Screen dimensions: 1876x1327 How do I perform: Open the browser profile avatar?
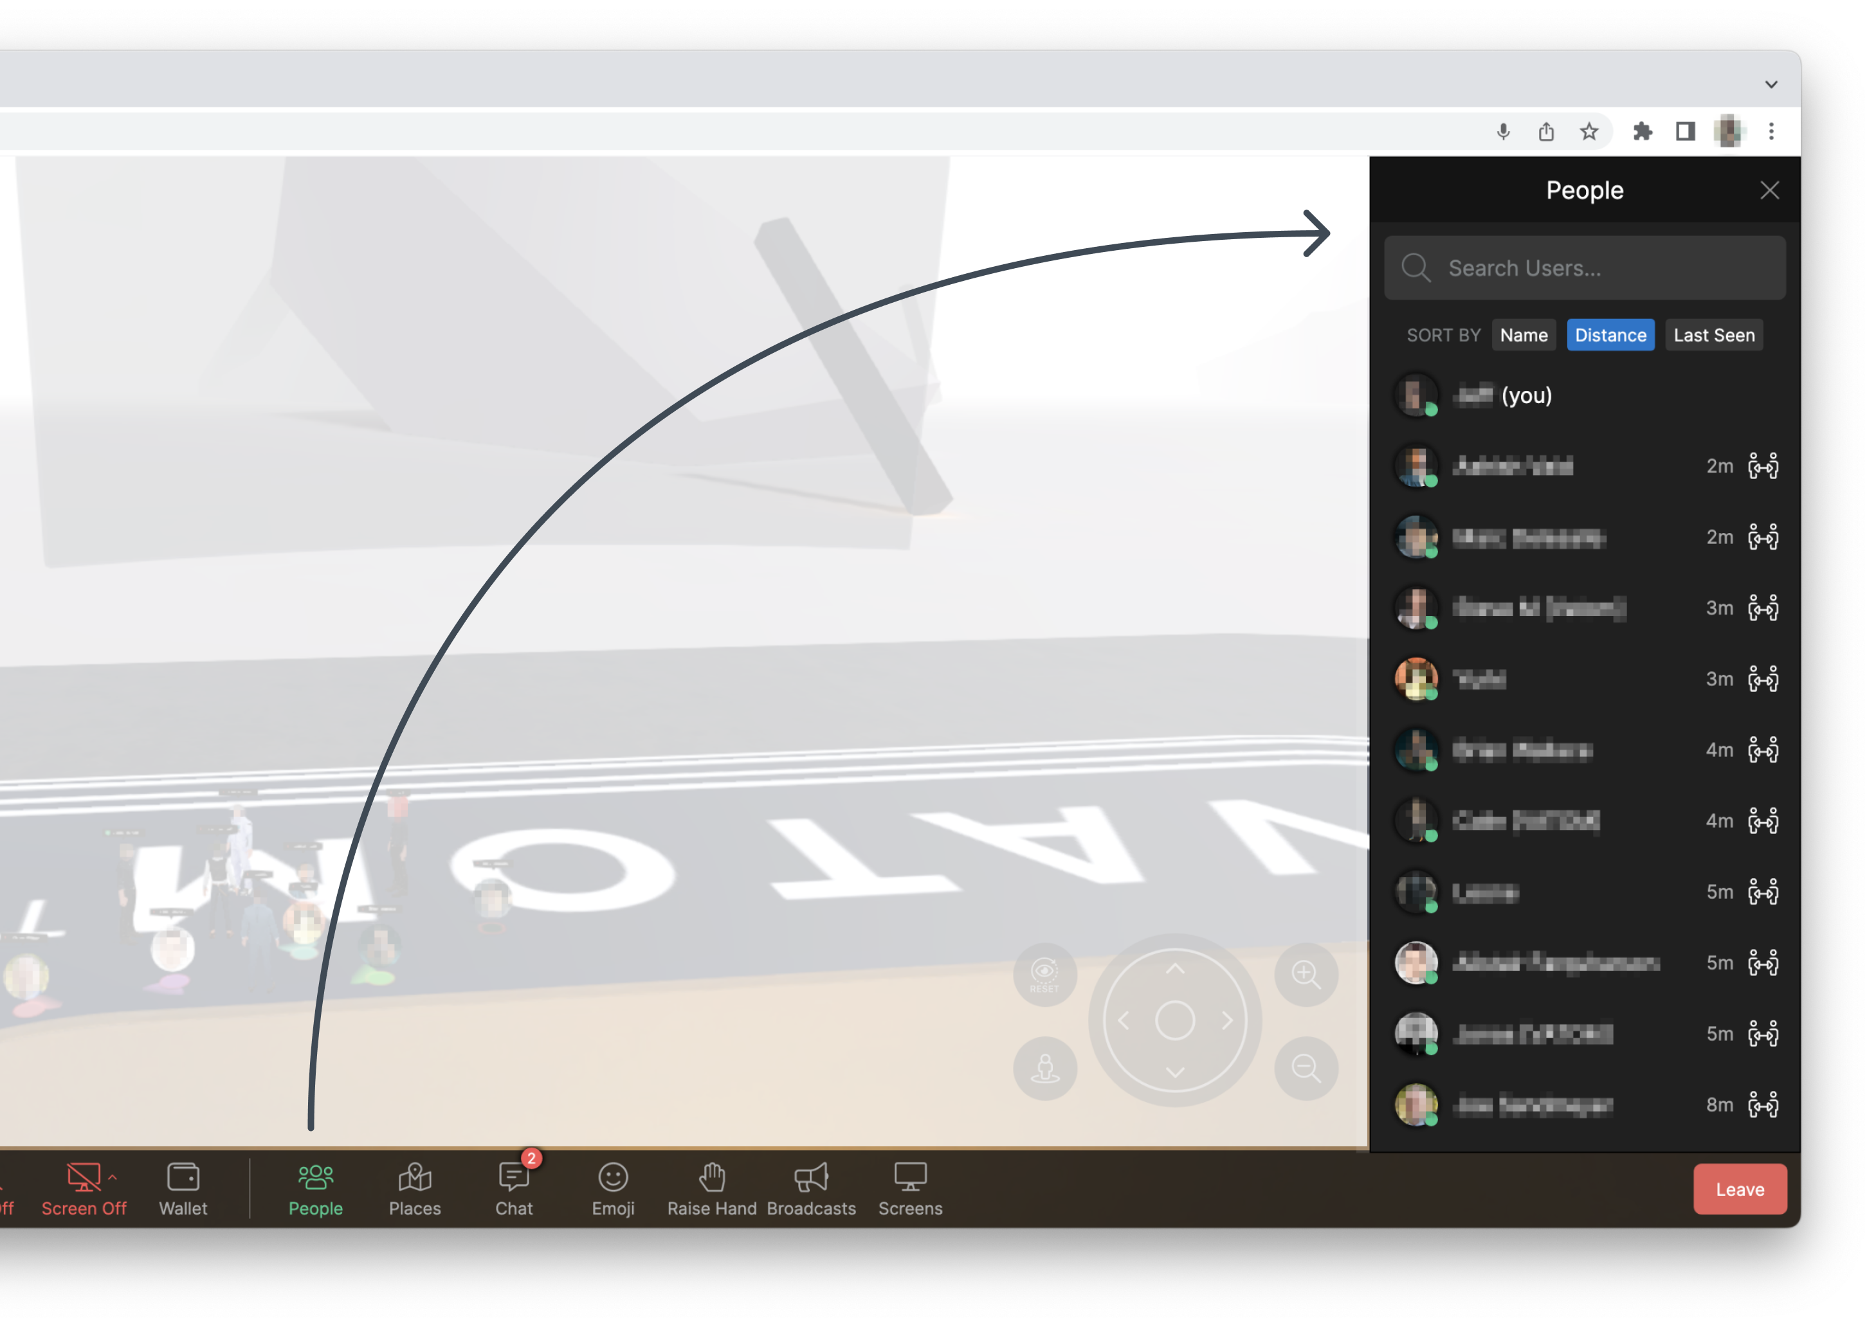[x=1727, y=132]
